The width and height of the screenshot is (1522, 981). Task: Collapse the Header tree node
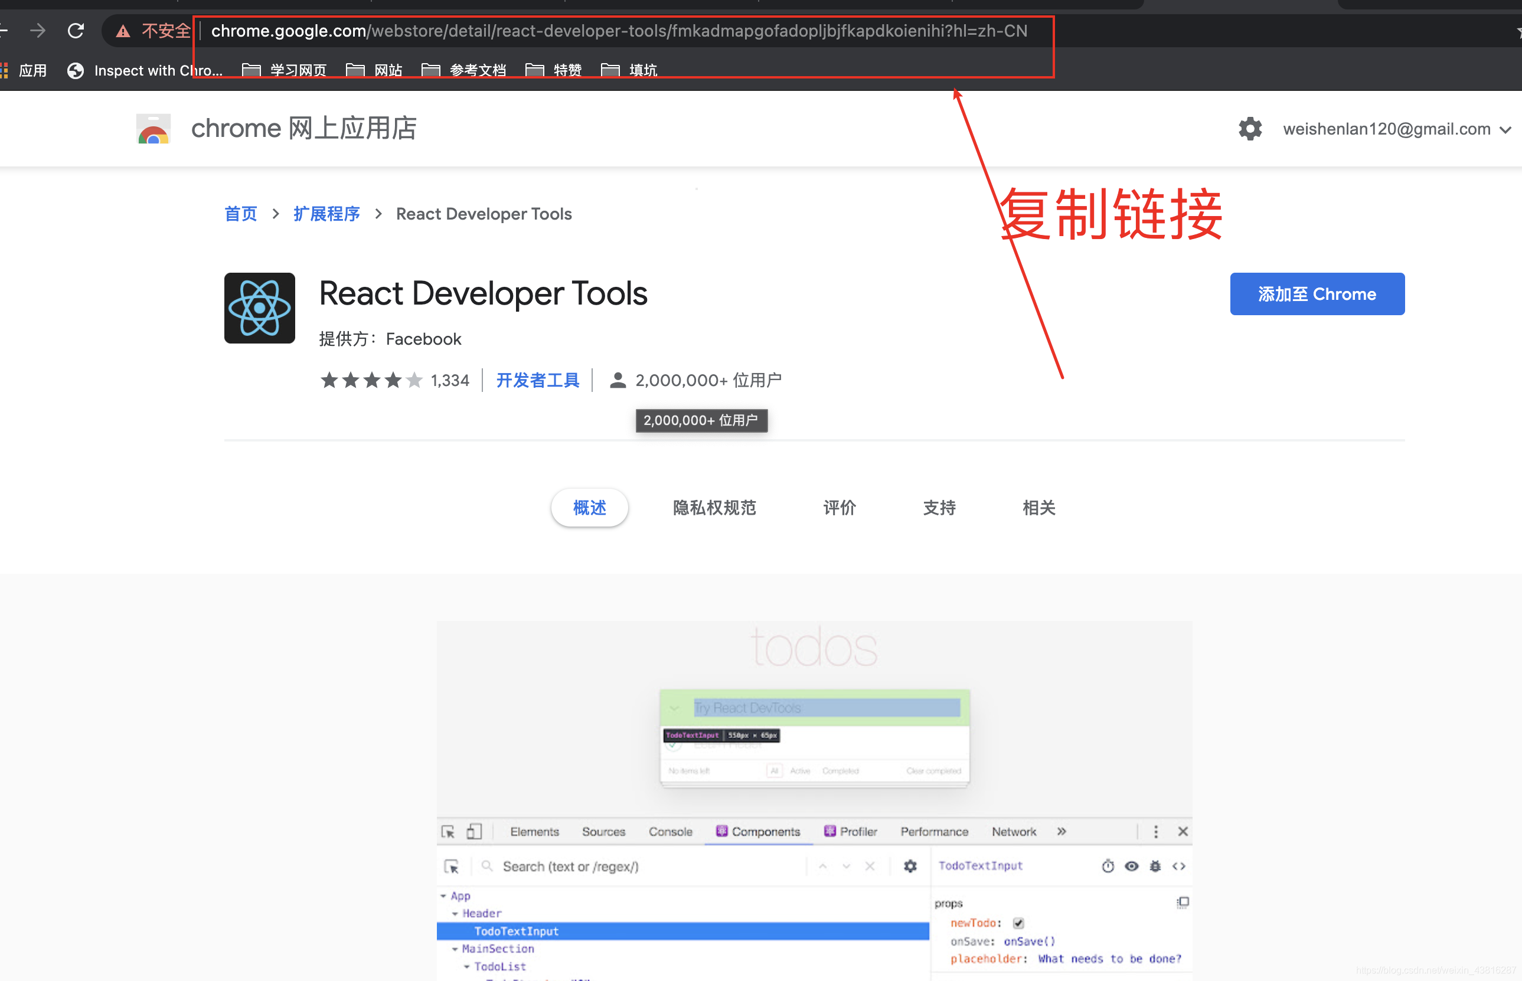(x=455, y=914)
